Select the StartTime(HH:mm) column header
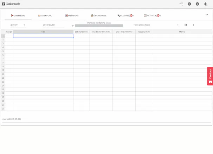This screenshot has width=213, height=154. [101, 31]
